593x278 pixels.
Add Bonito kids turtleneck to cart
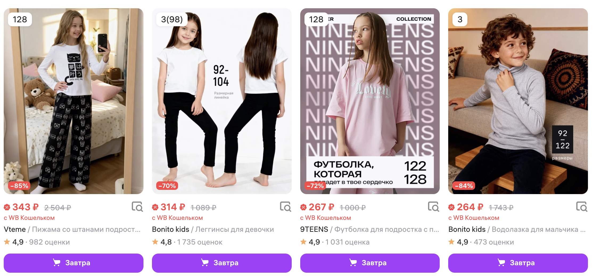click(518, 263)
